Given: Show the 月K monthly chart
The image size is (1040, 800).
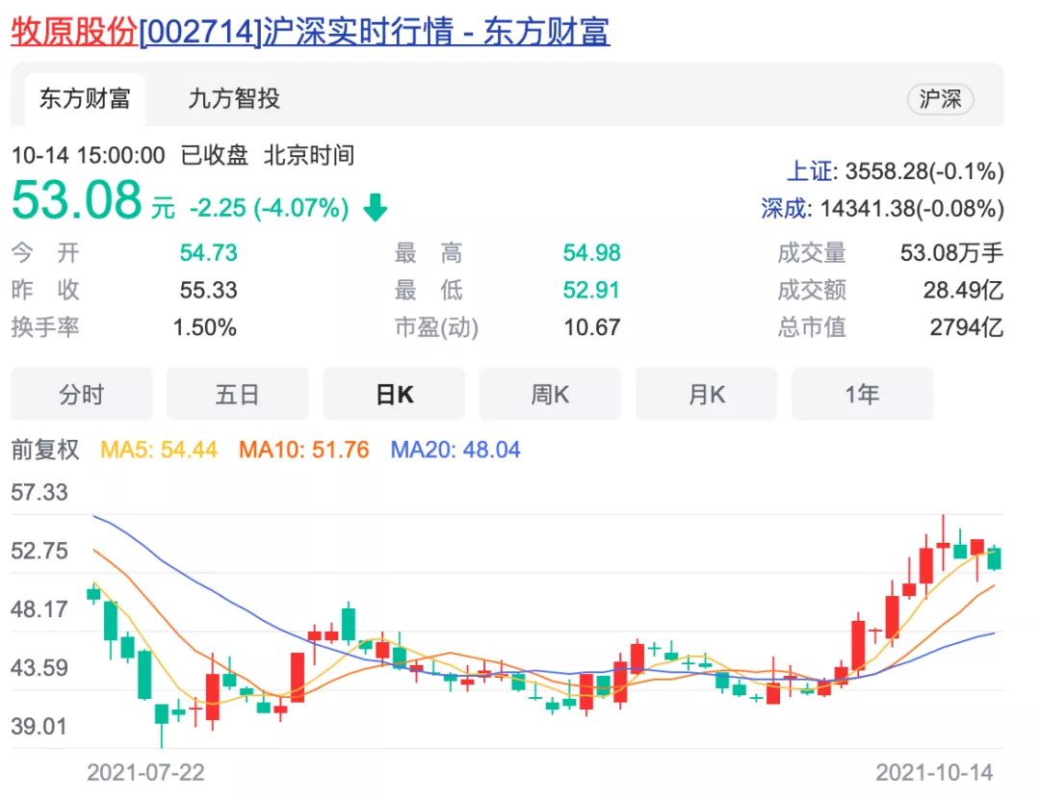Looking at the screenshot, I should (706, 395).
